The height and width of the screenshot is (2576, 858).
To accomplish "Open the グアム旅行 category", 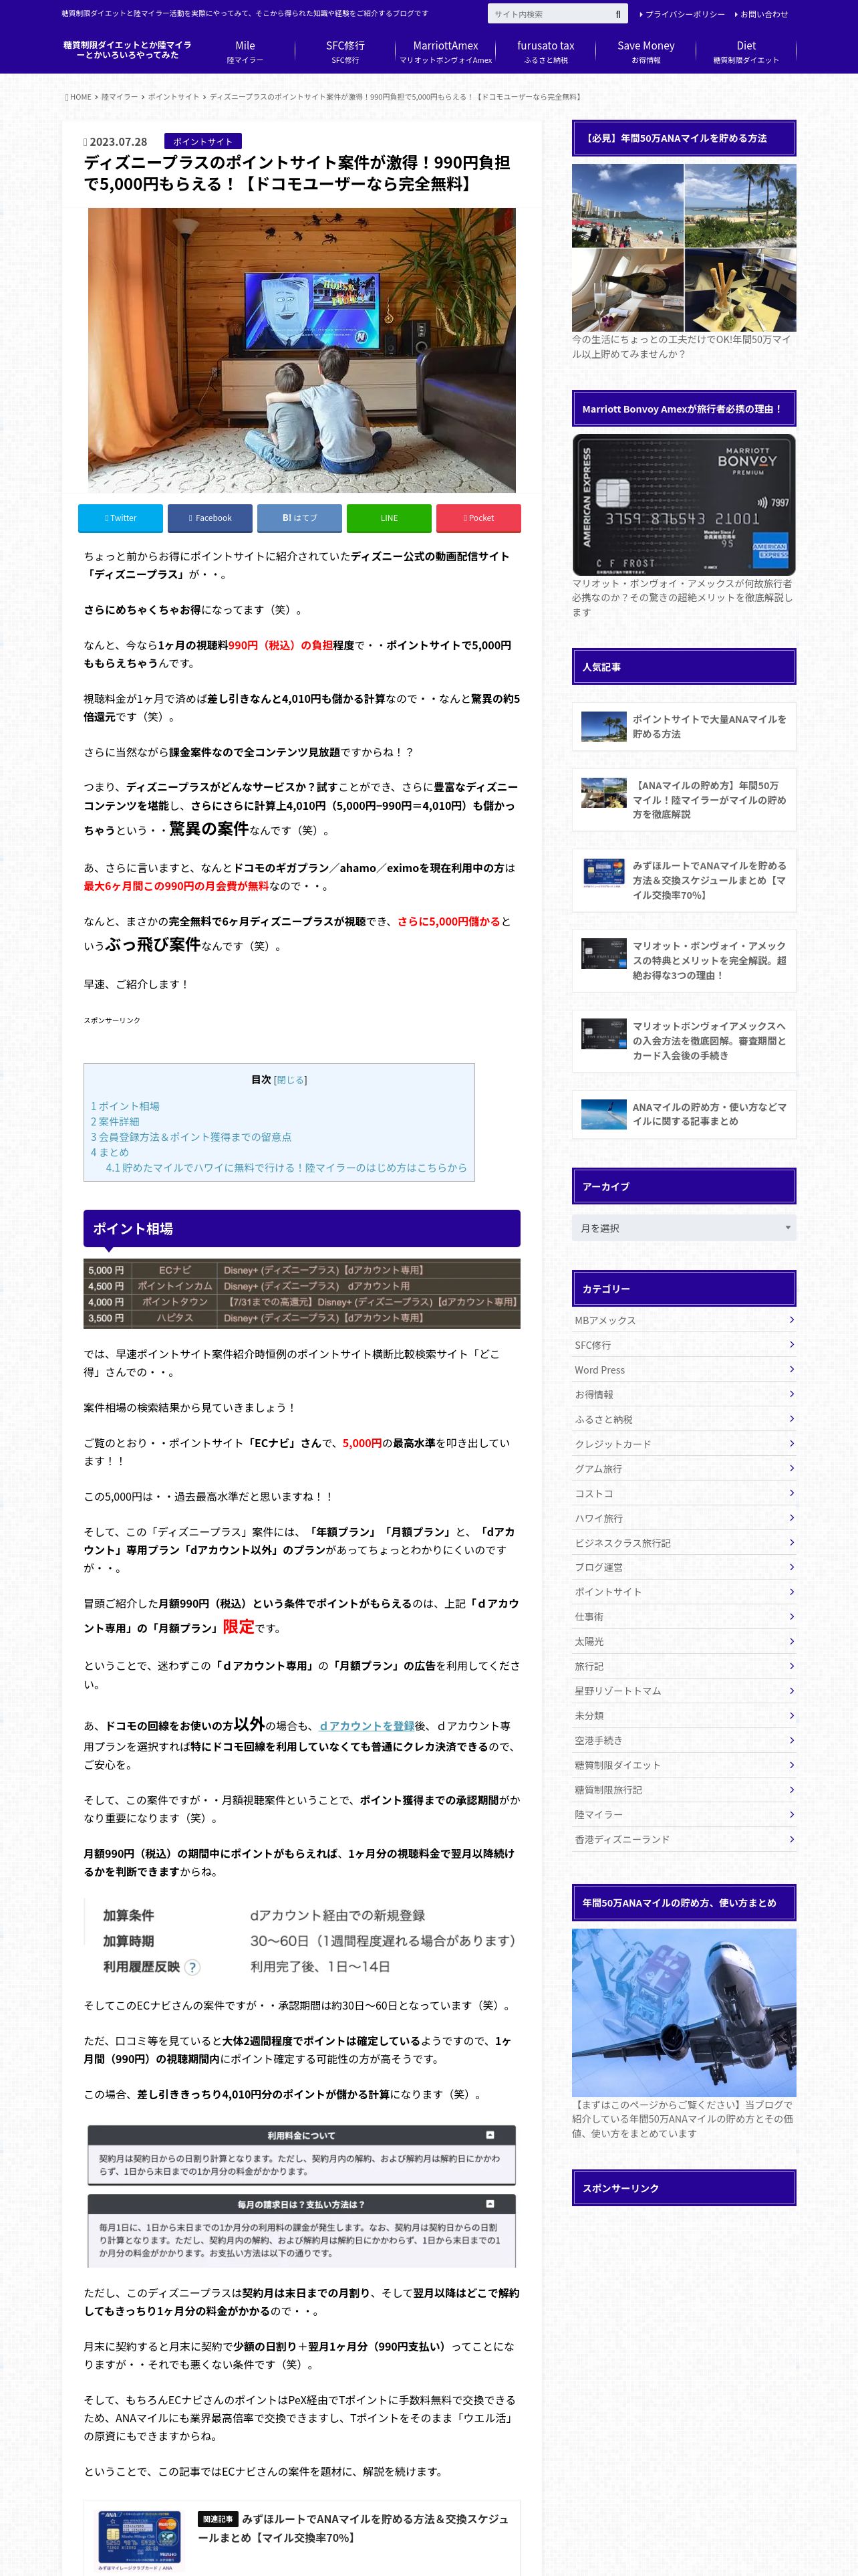I will point(683,1469).
